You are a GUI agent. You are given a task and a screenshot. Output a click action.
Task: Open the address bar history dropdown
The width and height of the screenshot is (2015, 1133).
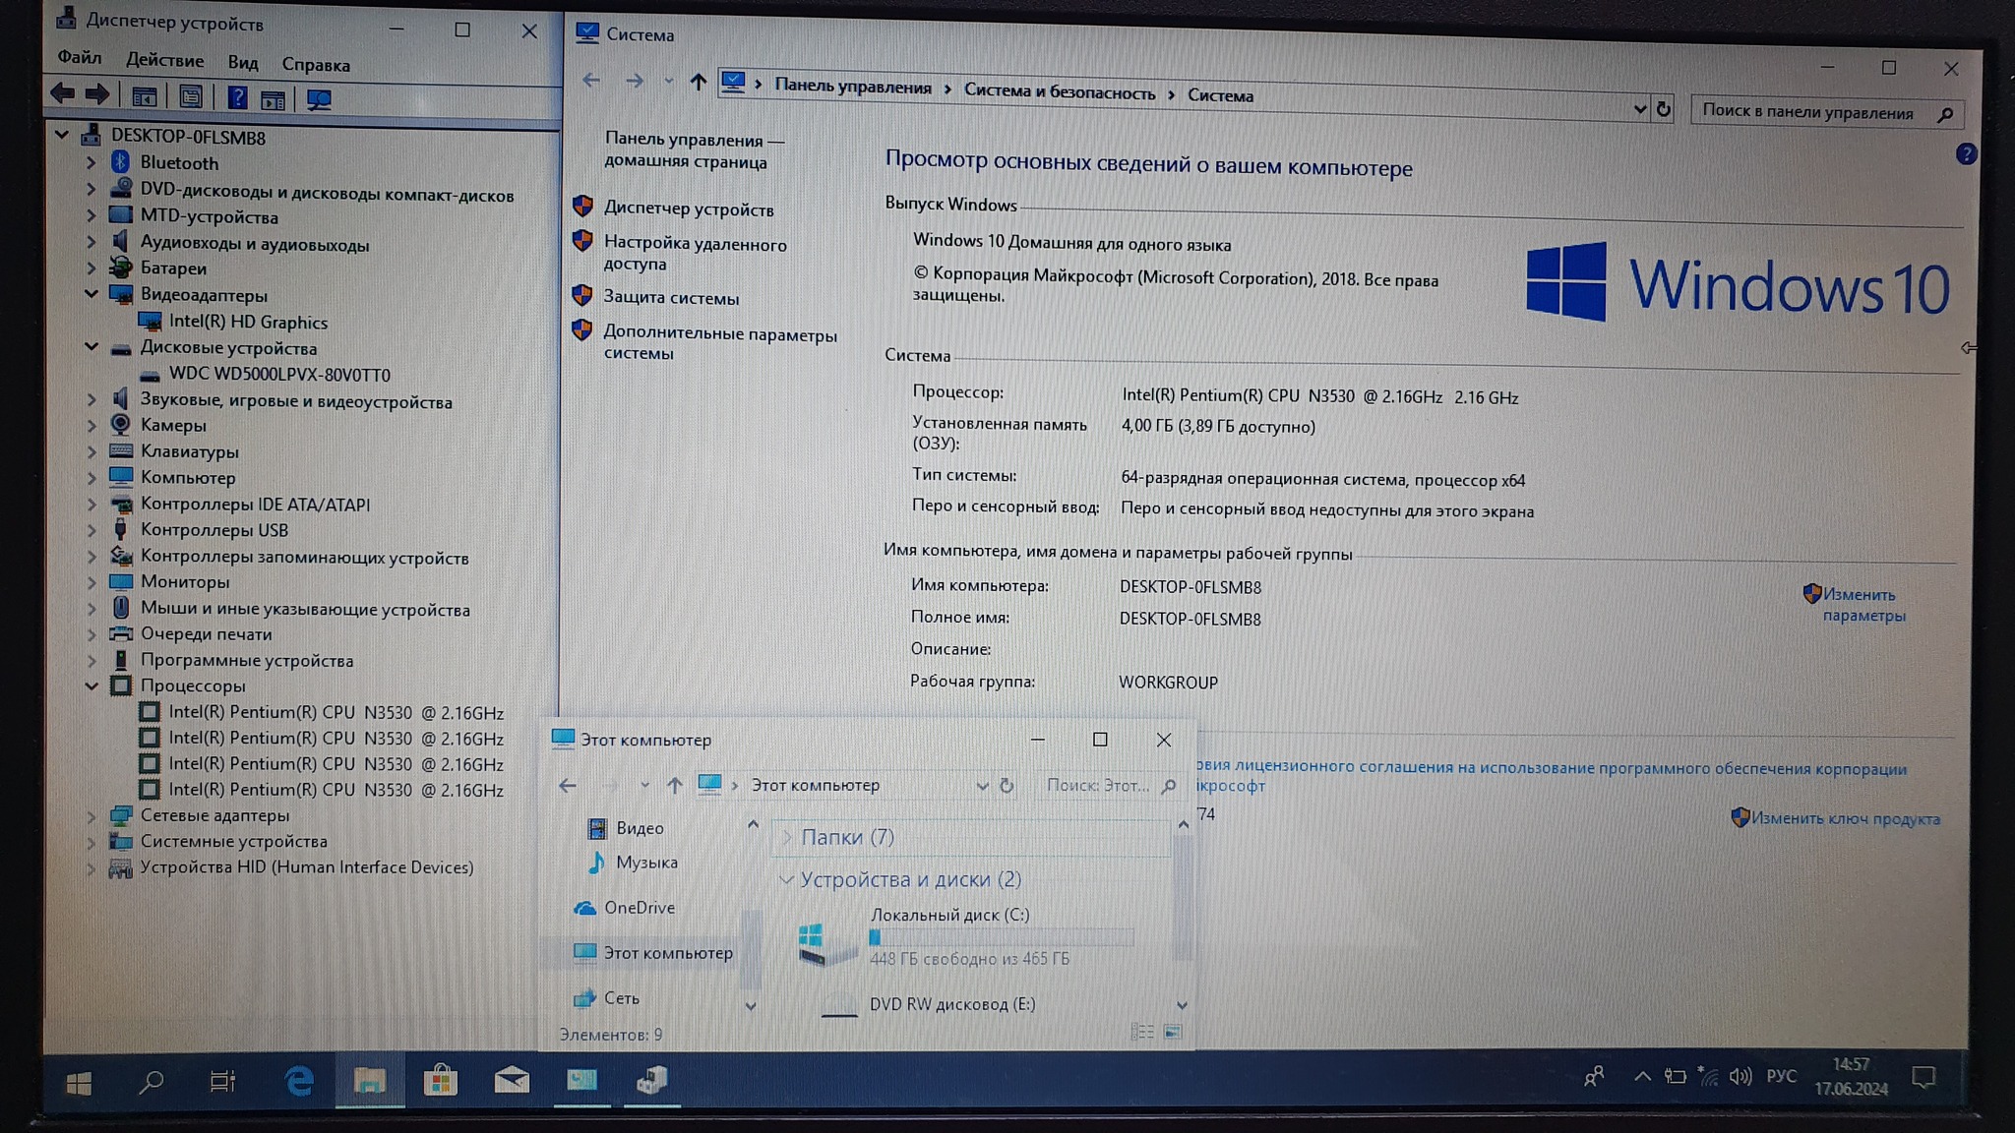tap(1639, 109)
